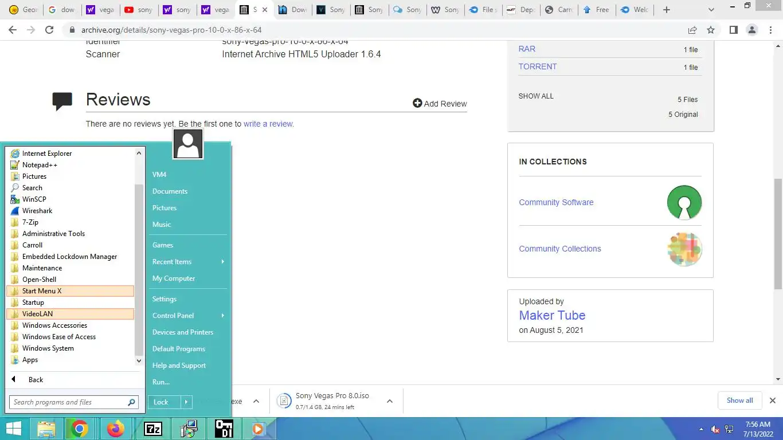Open the Lock button's arrow options
Screen dimensions: 783x440
click(x=186, y=402)
